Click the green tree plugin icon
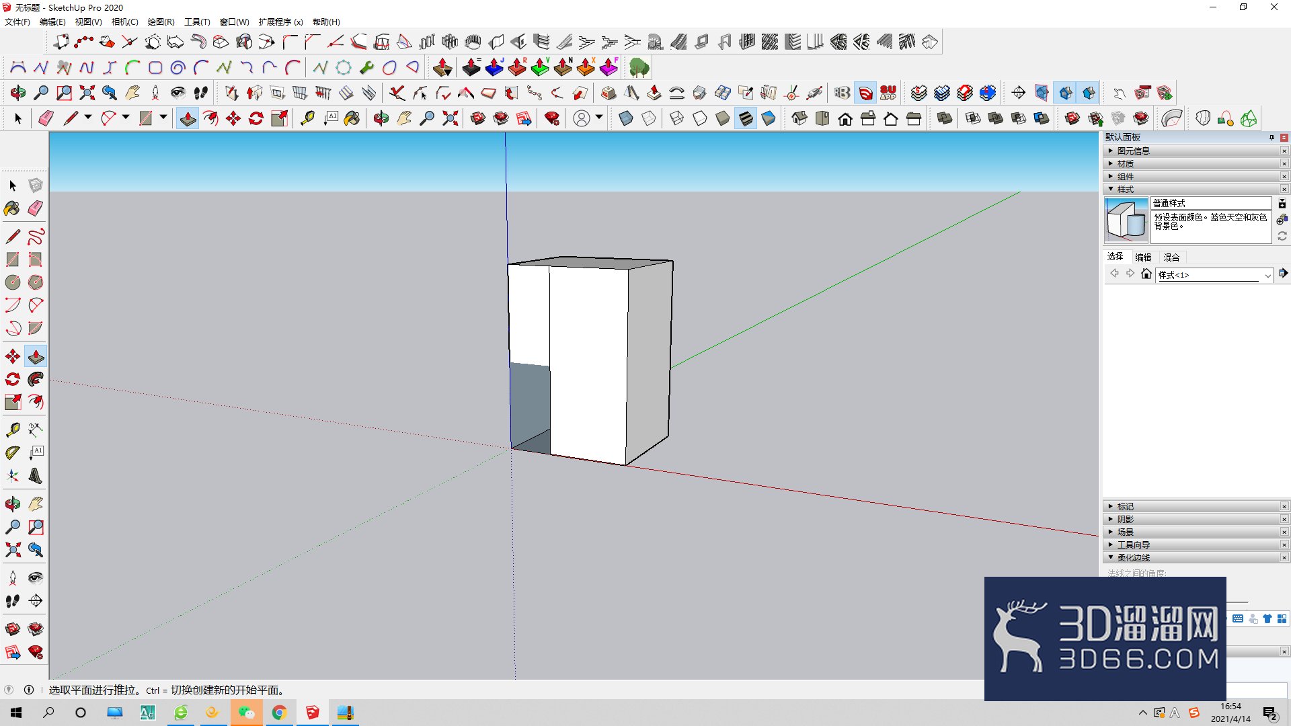1291x726 pixels. pos(639,67)
